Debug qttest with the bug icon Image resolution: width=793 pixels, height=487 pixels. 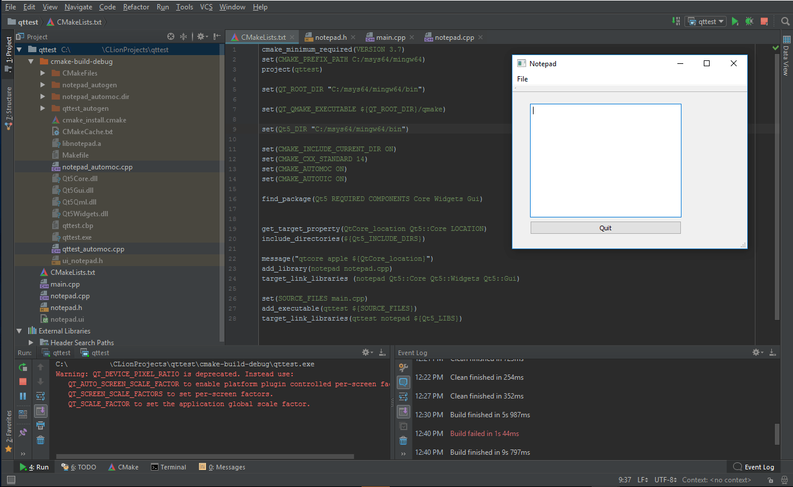749,21
